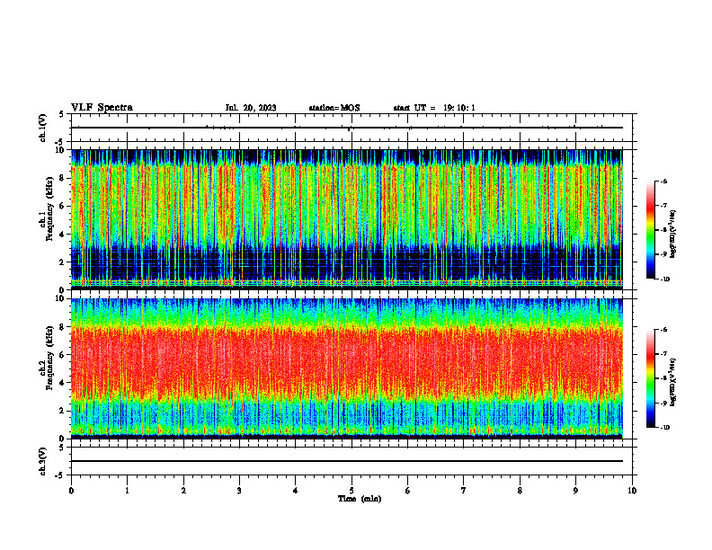Click the time axis tick label '7'
This screenshot has height=550, width=712.
coord(464,491)
